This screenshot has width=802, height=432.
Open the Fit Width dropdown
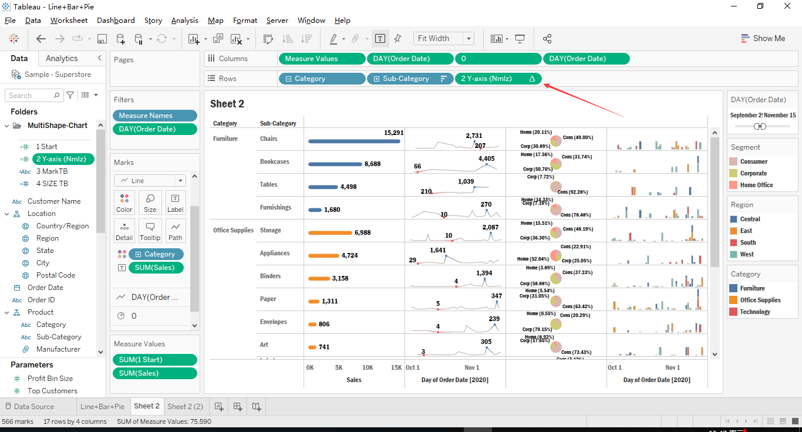(x=467, y=38)
